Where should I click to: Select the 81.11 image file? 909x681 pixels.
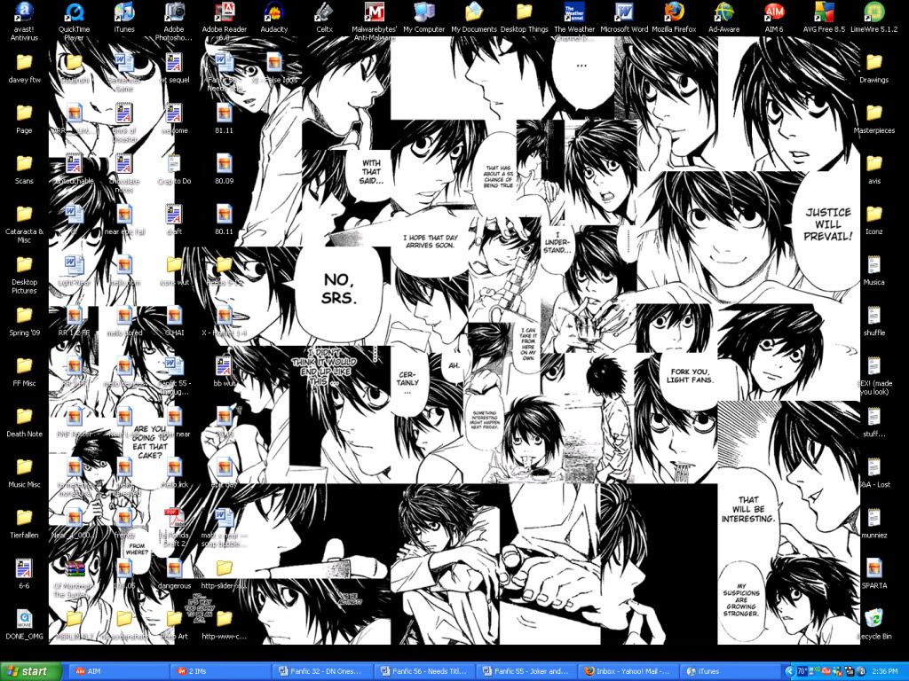click(x=225, y=119)
